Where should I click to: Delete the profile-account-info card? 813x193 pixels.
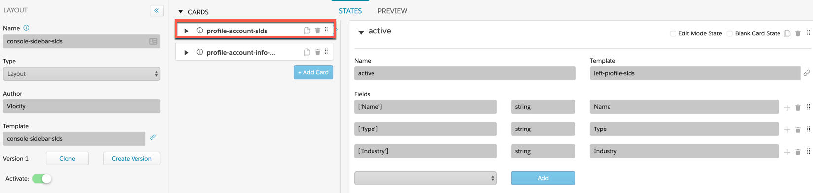pos(318,52)
